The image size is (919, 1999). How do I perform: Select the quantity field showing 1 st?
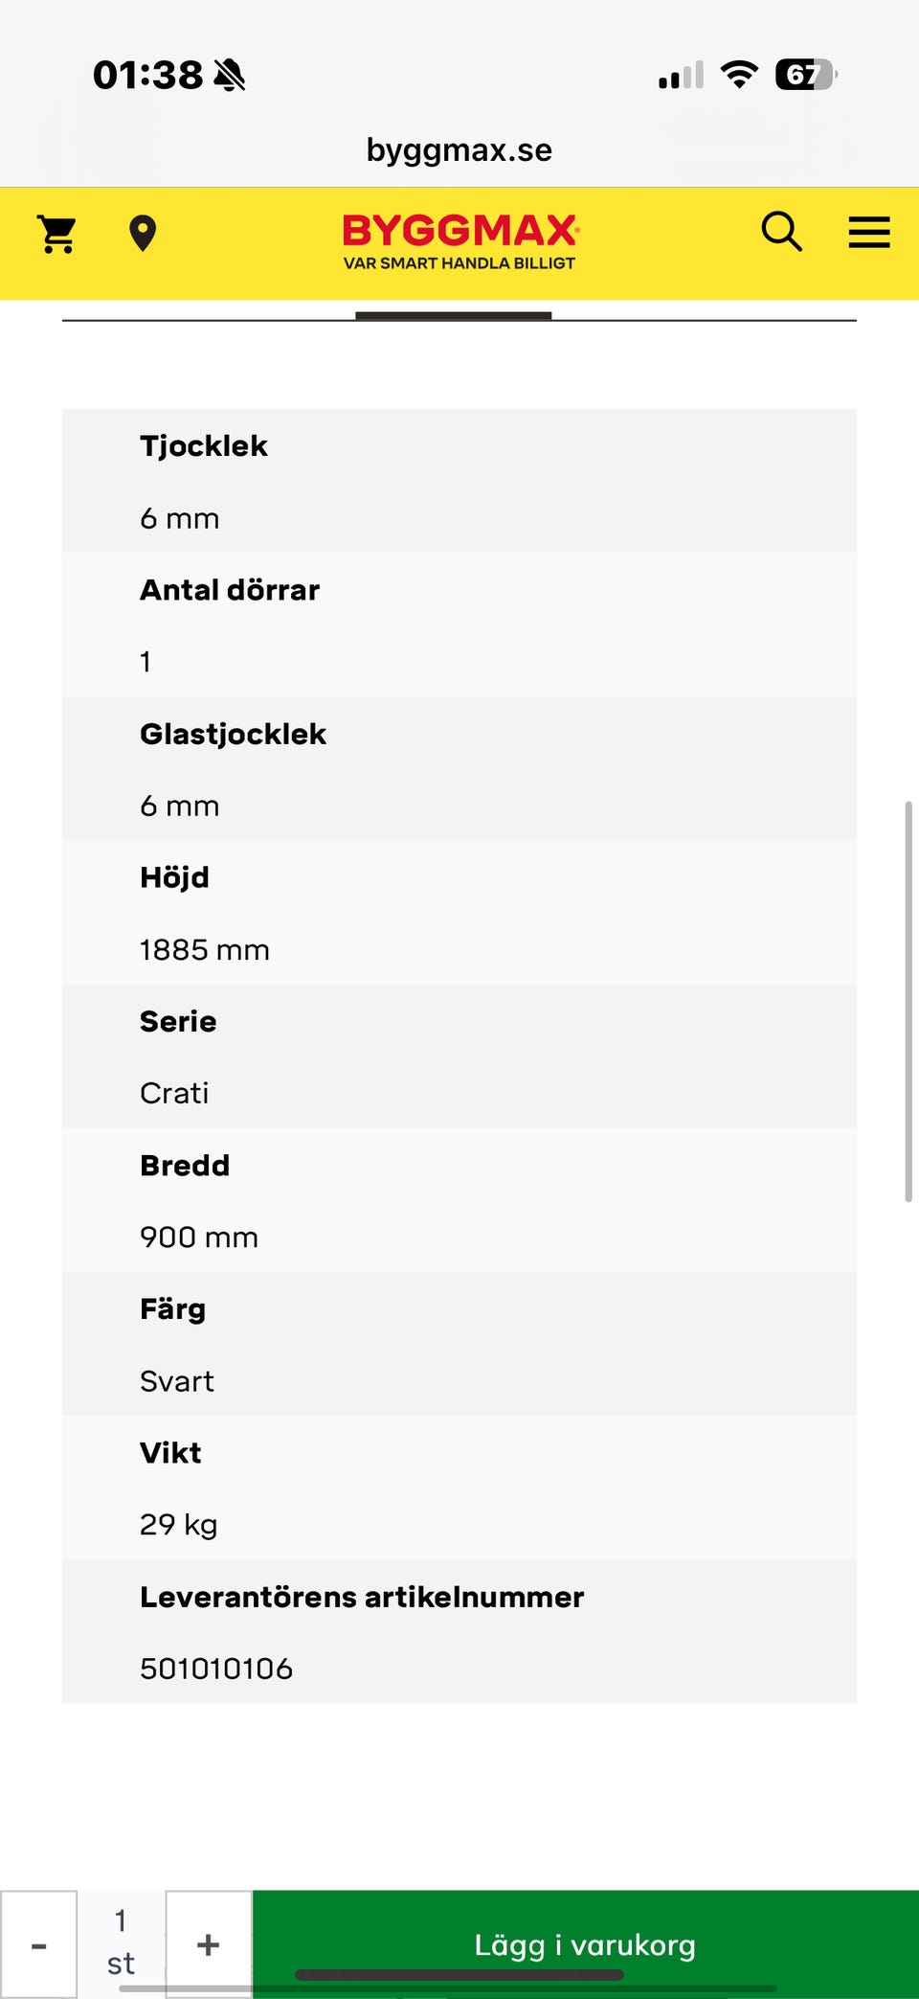[122, 1942]
